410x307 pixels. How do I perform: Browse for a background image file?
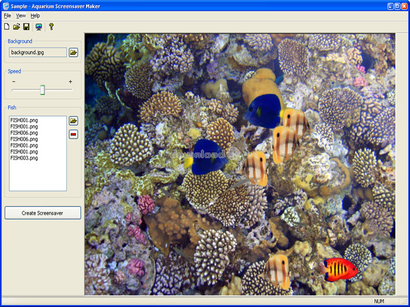pyautogui.click(x=73, y=52)
